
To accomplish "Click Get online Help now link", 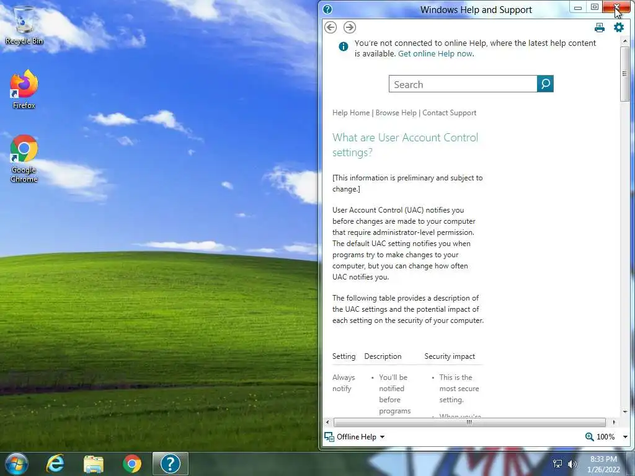I will (435, 53).
